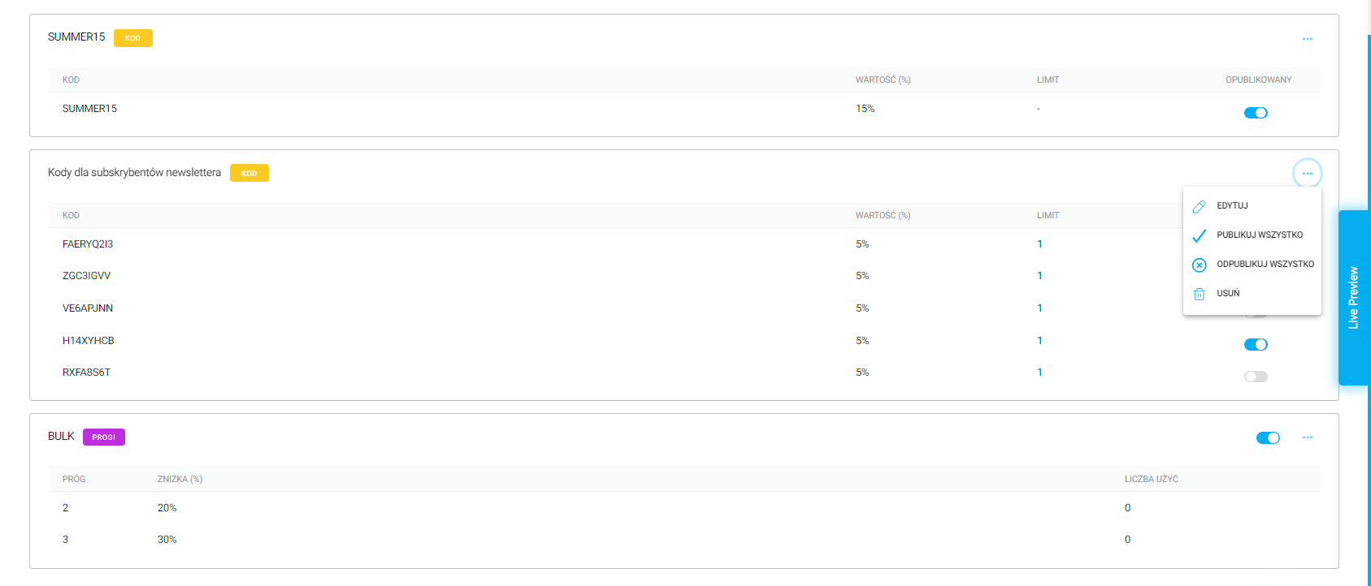Open three-dot options menu for BULK
Image resolution: width=1371 pixels, height=586 pixels.
coord(1307,437)
